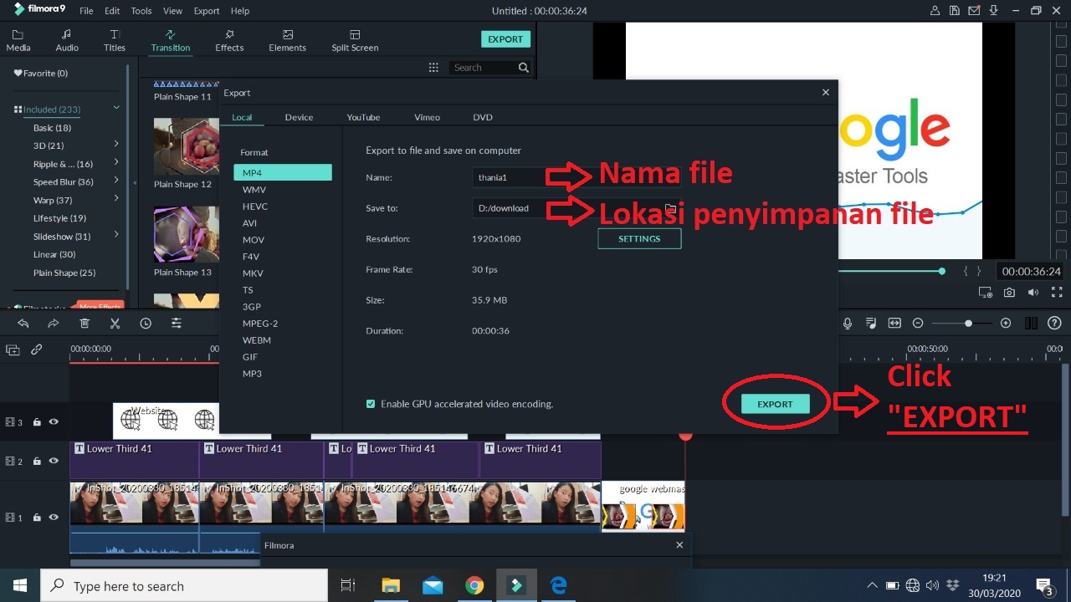Lock track 1 with the padlock toggle
The image size is (1071, 602).
click(36, 518)
